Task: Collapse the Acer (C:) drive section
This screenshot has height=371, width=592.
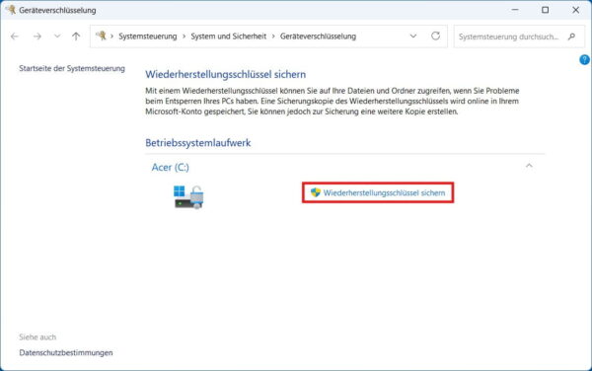Action: click(x=529, y=166)
